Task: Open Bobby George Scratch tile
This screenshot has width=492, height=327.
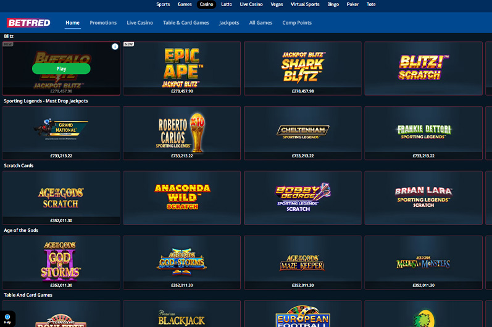Action: (x=303, y=198)
